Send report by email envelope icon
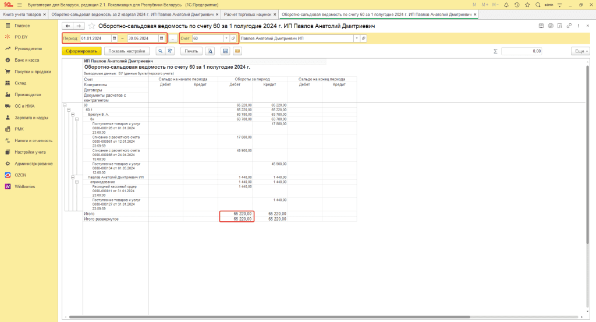Viewport: 596px width, 322px height. (x=237, y=51)
